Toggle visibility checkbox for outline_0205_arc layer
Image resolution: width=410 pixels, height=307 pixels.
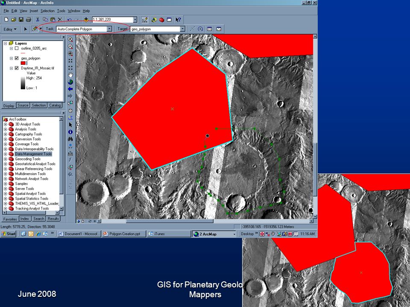[x=17, y=48]
